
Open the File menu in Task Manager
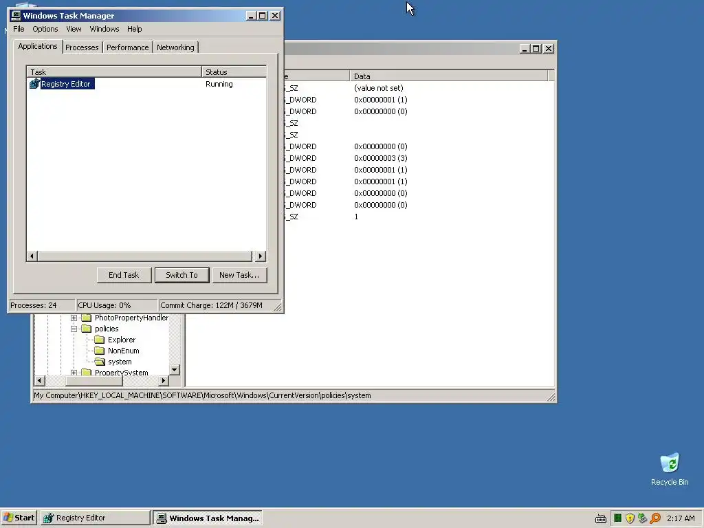(x=19, y=29)
